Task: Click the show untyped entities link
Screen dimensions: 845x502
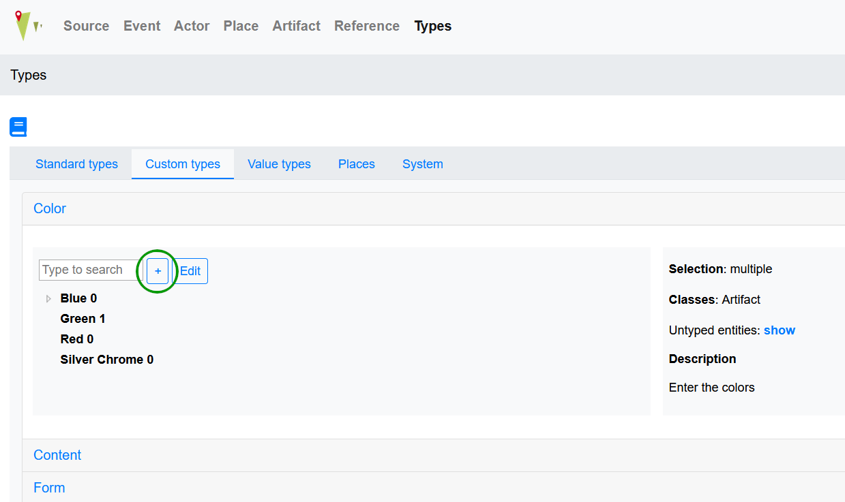Action: pyautogui.click(x=780, y=330)
